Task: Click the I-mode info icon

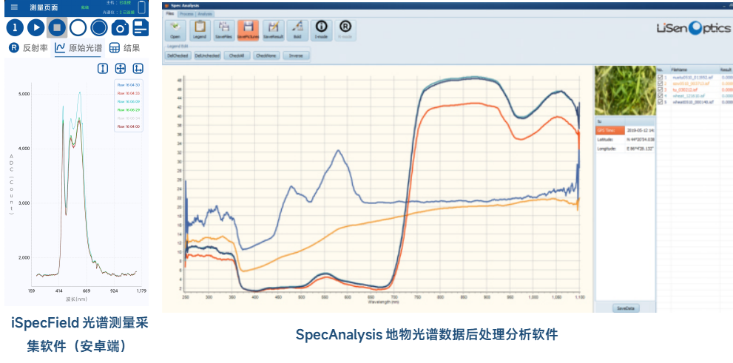Action: (x=322, y=30)
